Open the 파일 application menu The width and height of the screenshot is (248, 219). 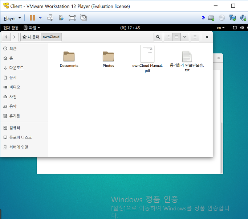(32, 28)
